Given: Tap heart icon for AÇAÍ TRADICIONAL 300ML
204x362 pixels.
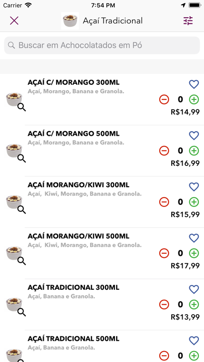Looking at the screenshot, I should pyautogui.click(x=194, y=290).
